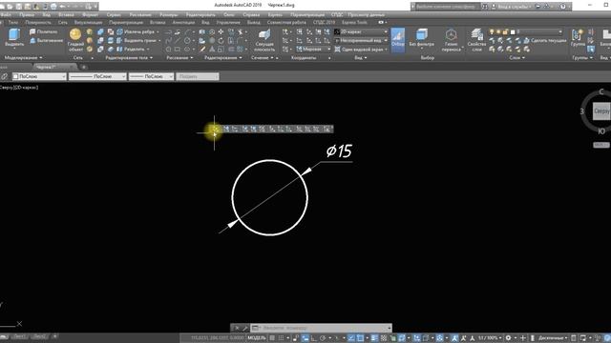The height and width of the screenshot is (343, 611).
Task: Open the Формат menu
Action: click(x=91, y=15)
